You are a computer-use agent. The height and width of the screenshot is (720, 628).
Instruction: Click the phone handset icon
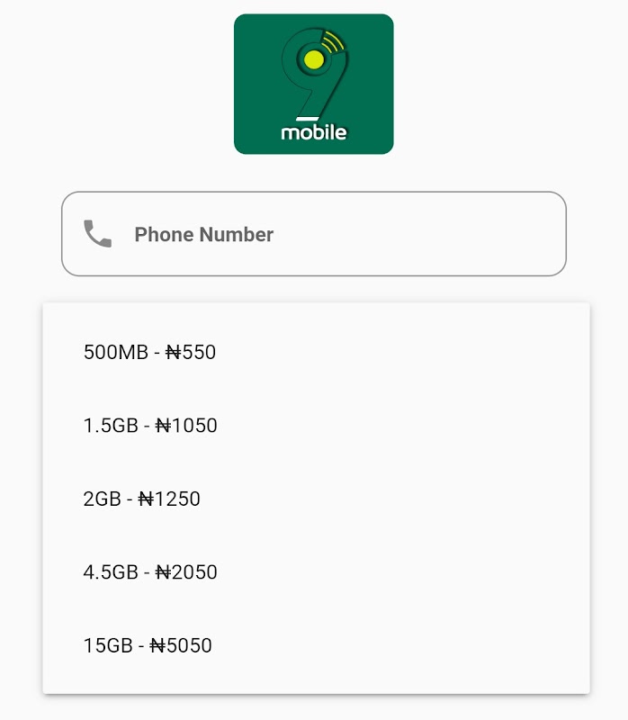pyautogui.click(x=97, y=234)
